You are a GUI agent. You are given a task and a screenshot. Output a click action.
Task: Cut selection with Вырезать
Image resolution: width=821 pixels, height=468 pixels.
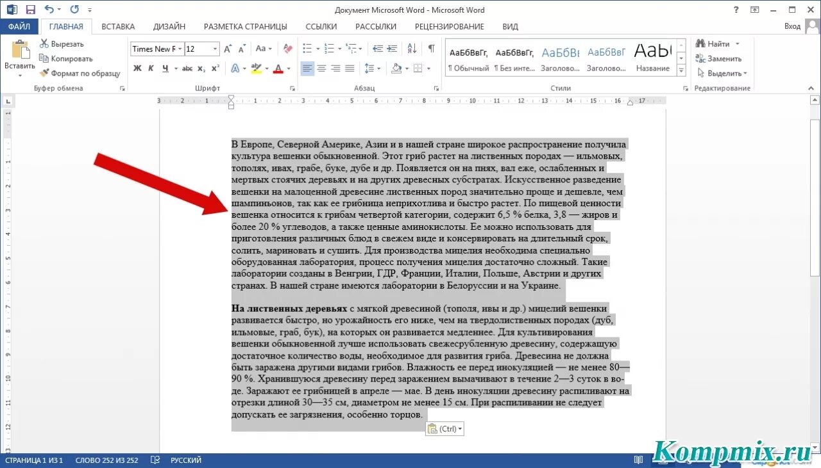tap(62, 44)
